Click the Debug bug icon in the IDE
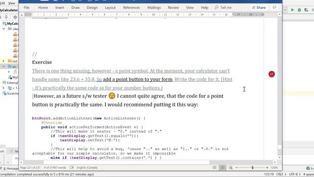Image resolution: width=314 pixels, height=177 pixels. point(299,10)
